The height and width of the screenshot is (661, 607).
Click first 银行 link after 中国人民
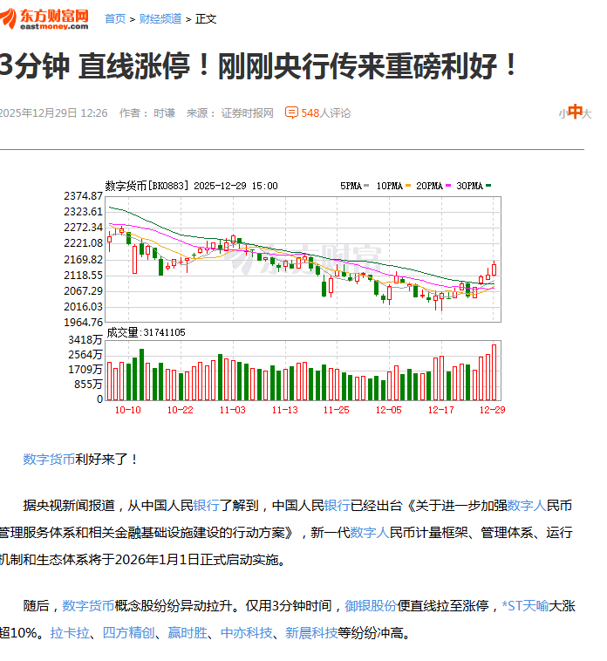pos(206,505)
